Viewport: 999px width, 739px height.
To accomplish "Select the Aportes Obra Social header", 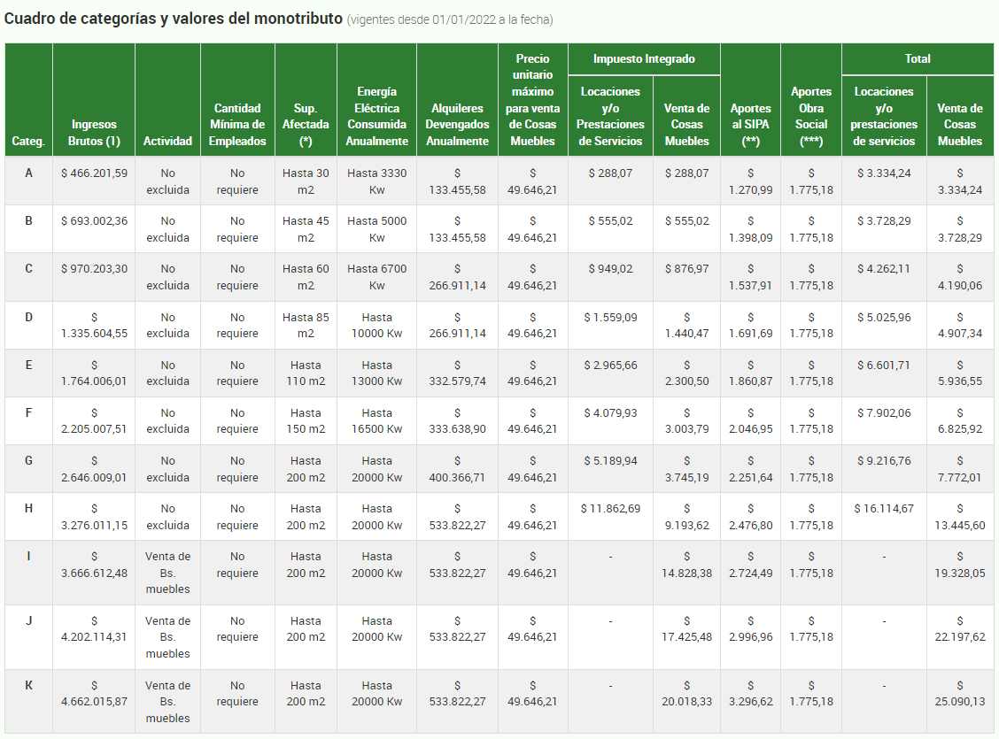I will click(x=810, y=116).
